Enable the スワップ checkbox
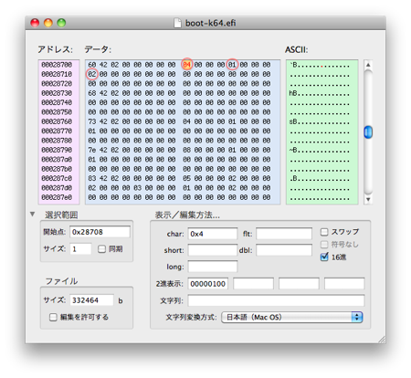Image resolution: width=411 pixels, height=378 pixels. 324,232
